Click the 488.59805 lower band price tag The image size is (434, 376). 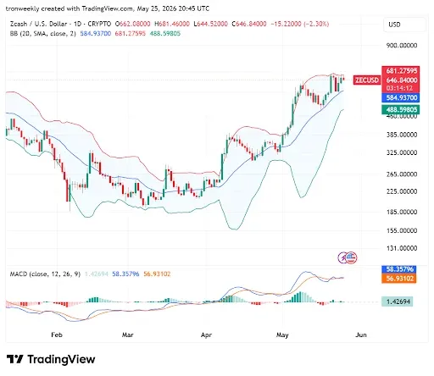pyautogui.click(x=401, y=109)
